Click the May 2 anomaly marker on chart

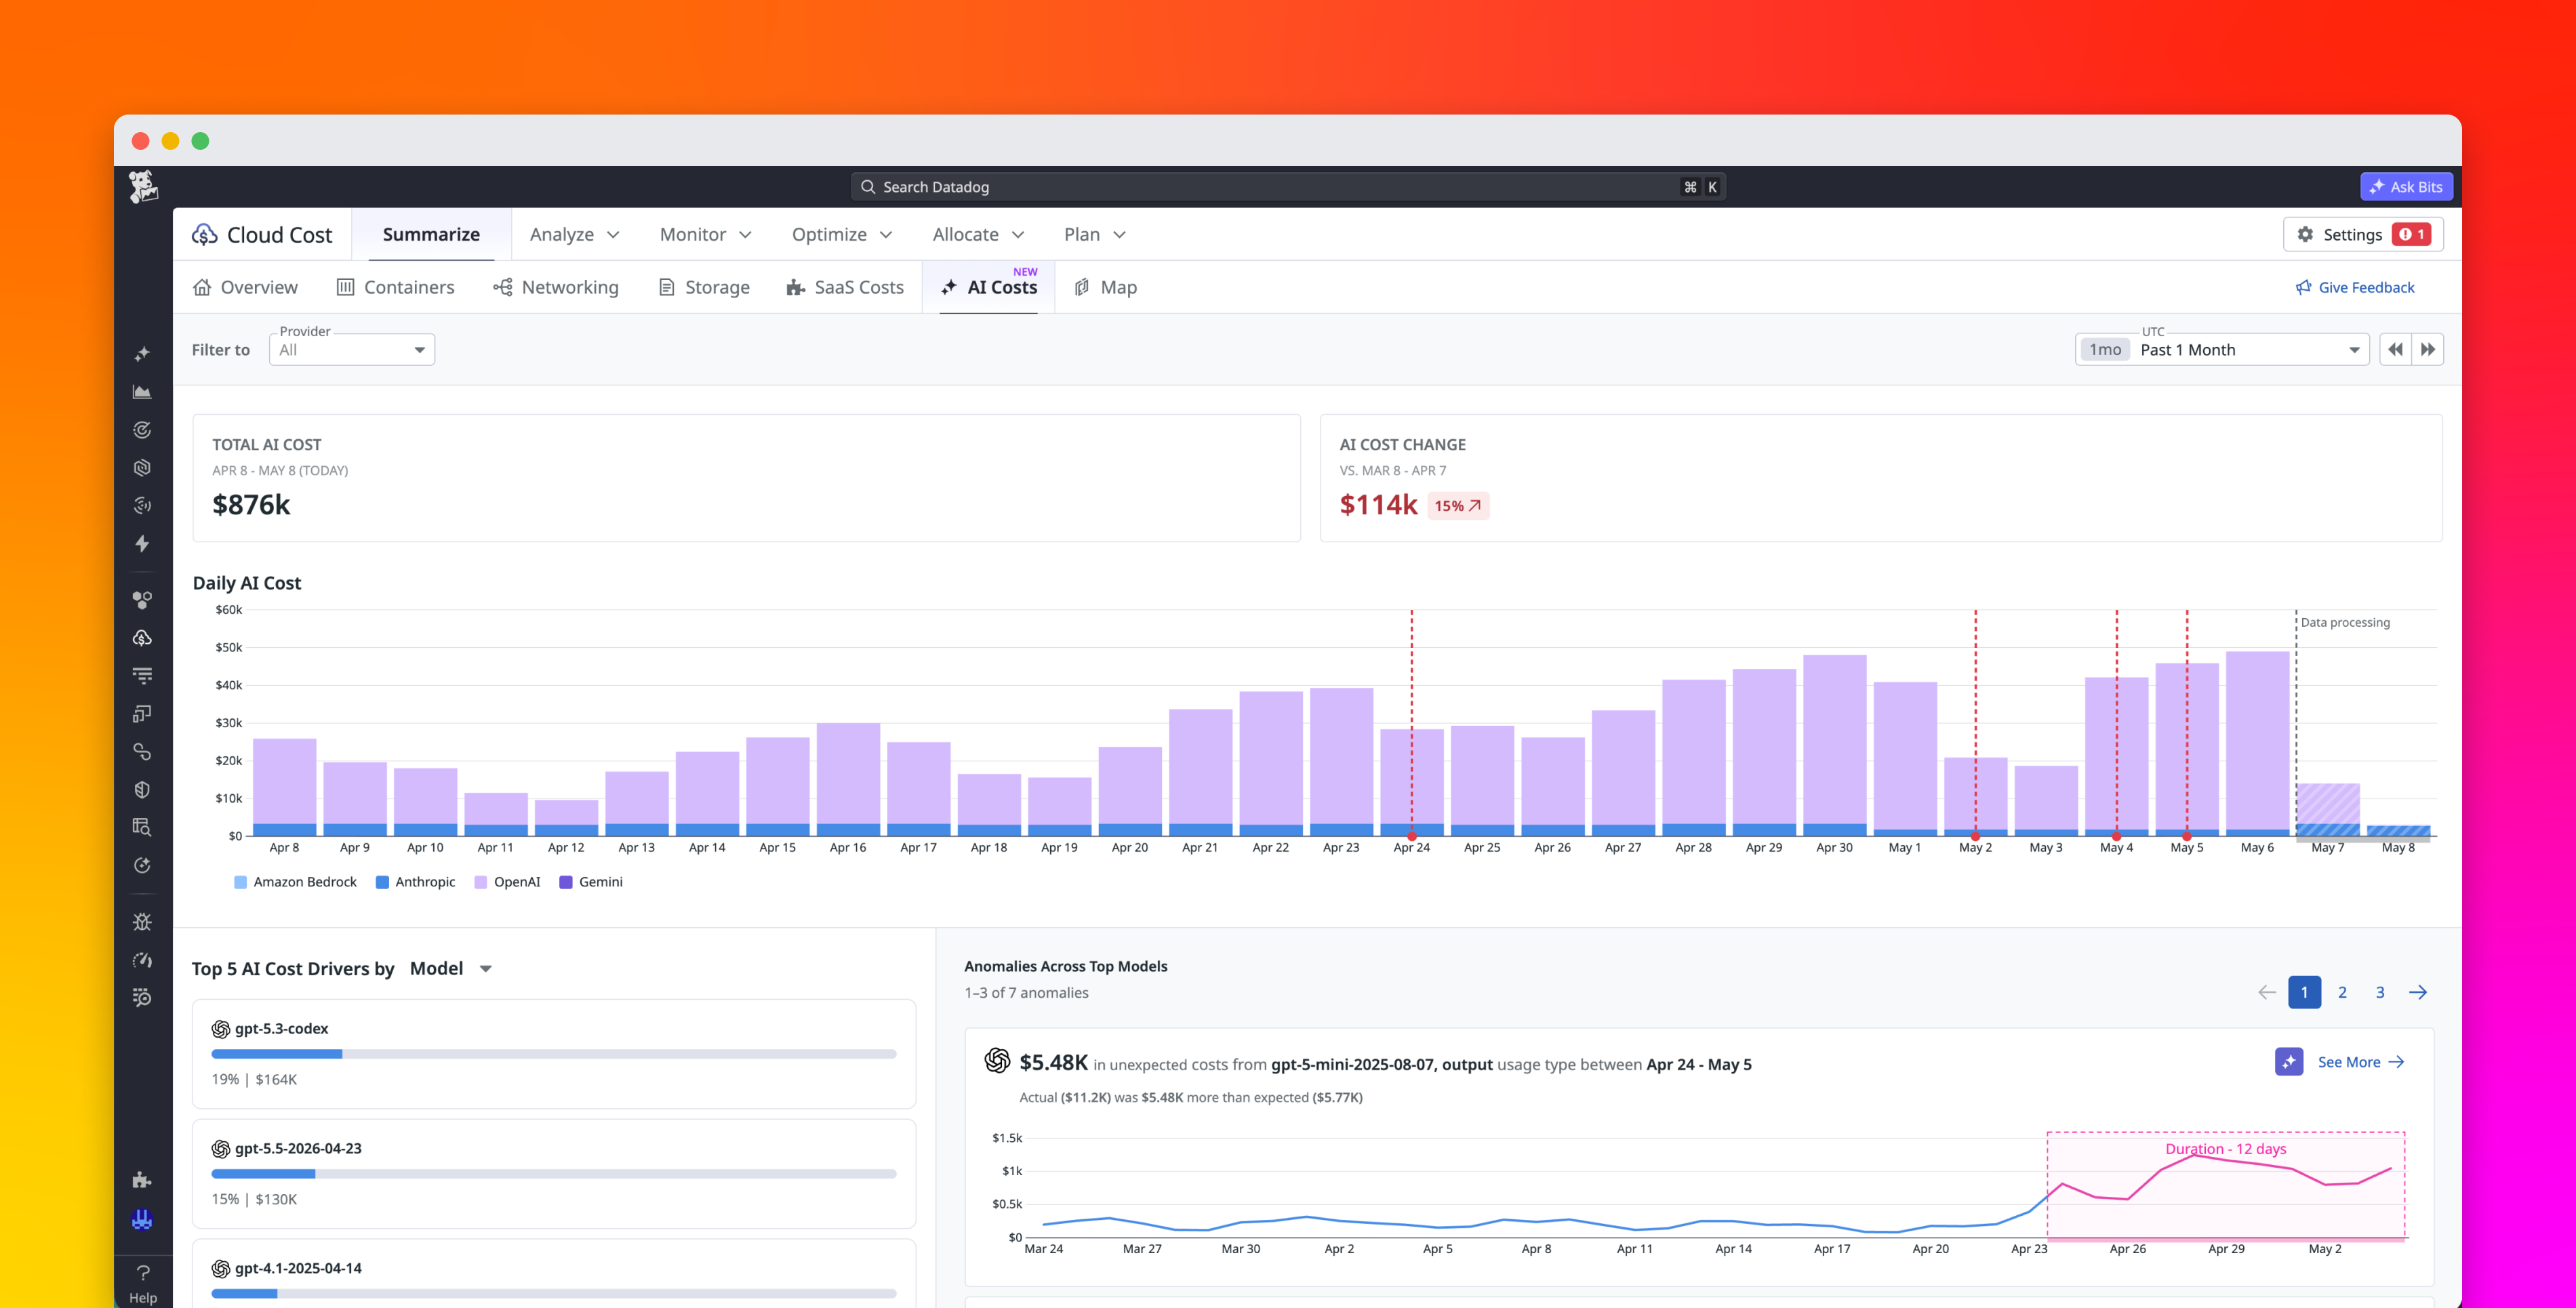1976,836
